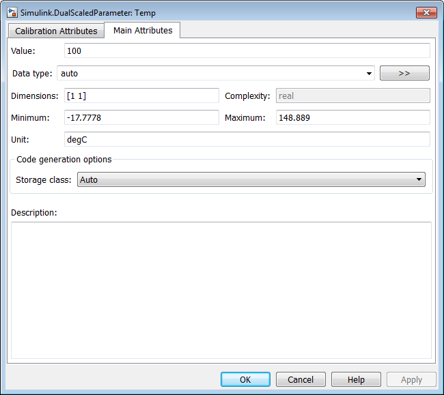Close the DualScaledParameter dialog window

pos(426,13)
